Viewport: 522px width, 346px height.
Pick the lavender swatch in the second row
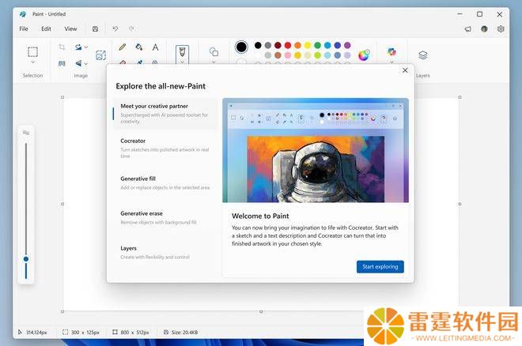coord(347,55)
